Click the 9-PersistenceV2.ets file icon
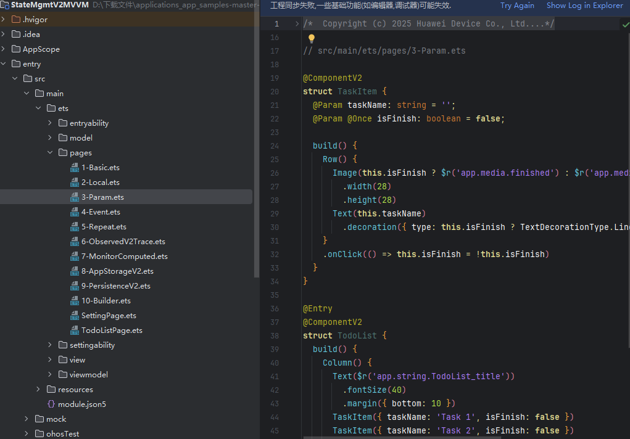 click(75, 286)
